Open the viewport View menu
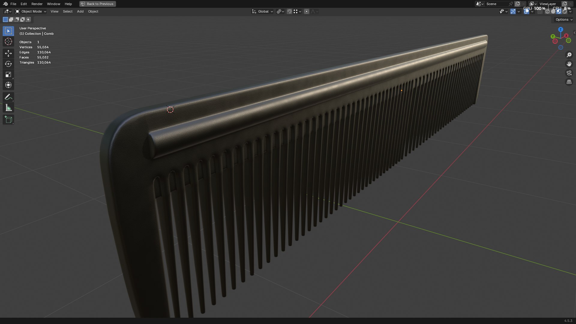This screenshot has height=324, width=576. click(x=55, y=11)
